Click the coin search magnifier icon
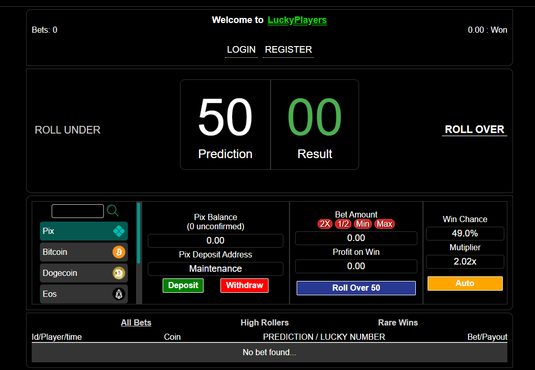This screenshot has width=535, height=370. (113, 211)
